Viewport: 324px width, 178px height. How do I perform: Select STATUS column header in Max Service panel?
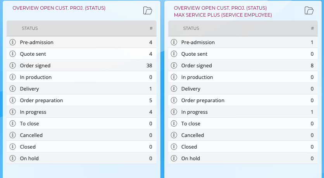(x=191, y=28)
